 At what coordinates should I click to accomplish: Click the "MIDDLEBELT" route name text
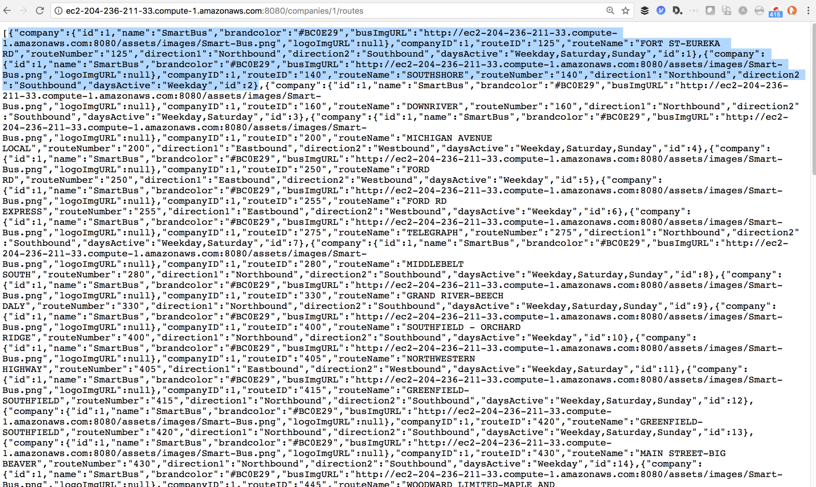[435, 264]
